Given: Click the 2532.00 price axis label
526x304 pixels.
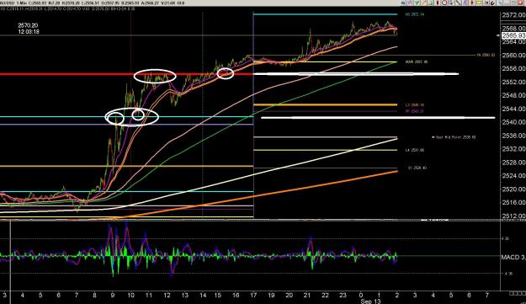Looking at the screenshot, I should [513, 149].
